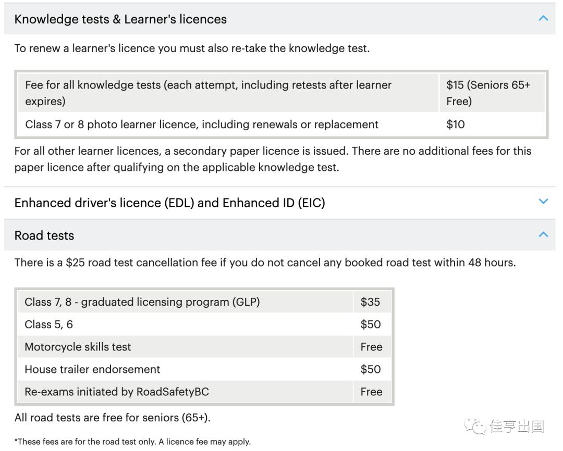The image size is (563, 451).
Task: Click the $35 road test fee cell
Action: [370, 302]
